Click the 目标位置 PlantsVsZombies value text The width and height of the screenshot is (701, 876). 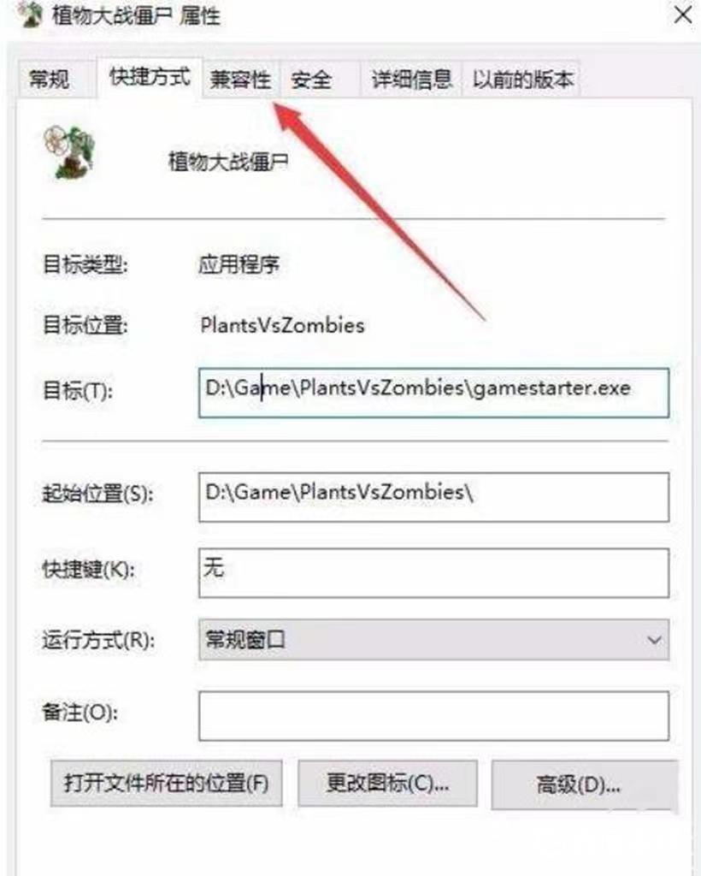(282, 325)
